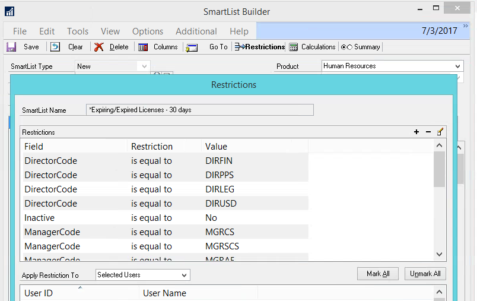Open the View menu

tap(110, 31)
